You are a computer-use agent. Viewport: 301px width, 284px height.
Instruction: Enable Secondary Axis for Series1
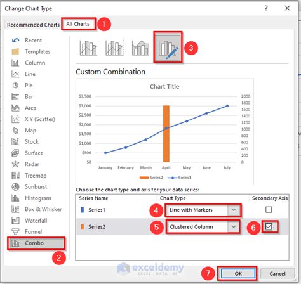point(269,210)
